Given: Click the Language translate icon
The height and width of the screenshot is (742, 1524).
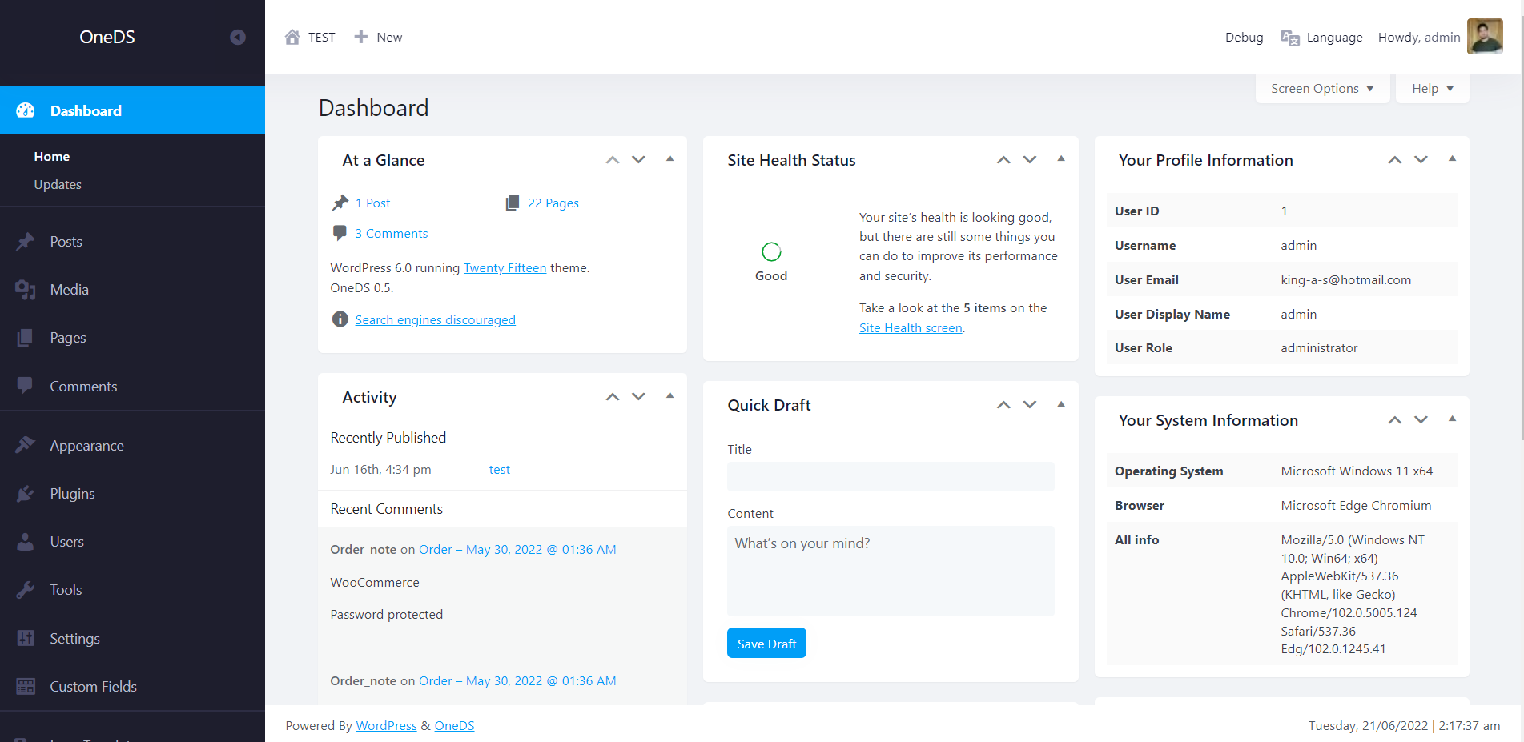Looking at the screenshot, I should click(1289, 38).
